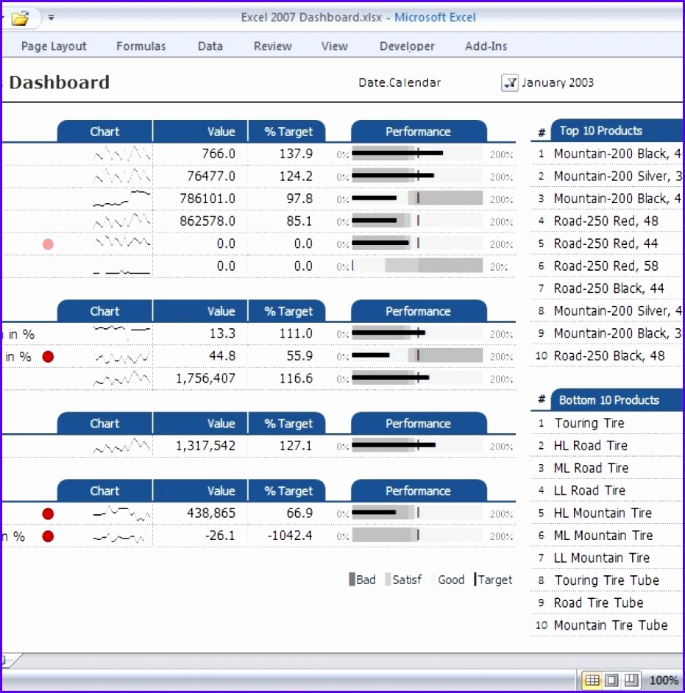The height and width of the screenshot is (693, 685).
Task: Click the 100% zoom level in the status bar
Action: [664, 680]
